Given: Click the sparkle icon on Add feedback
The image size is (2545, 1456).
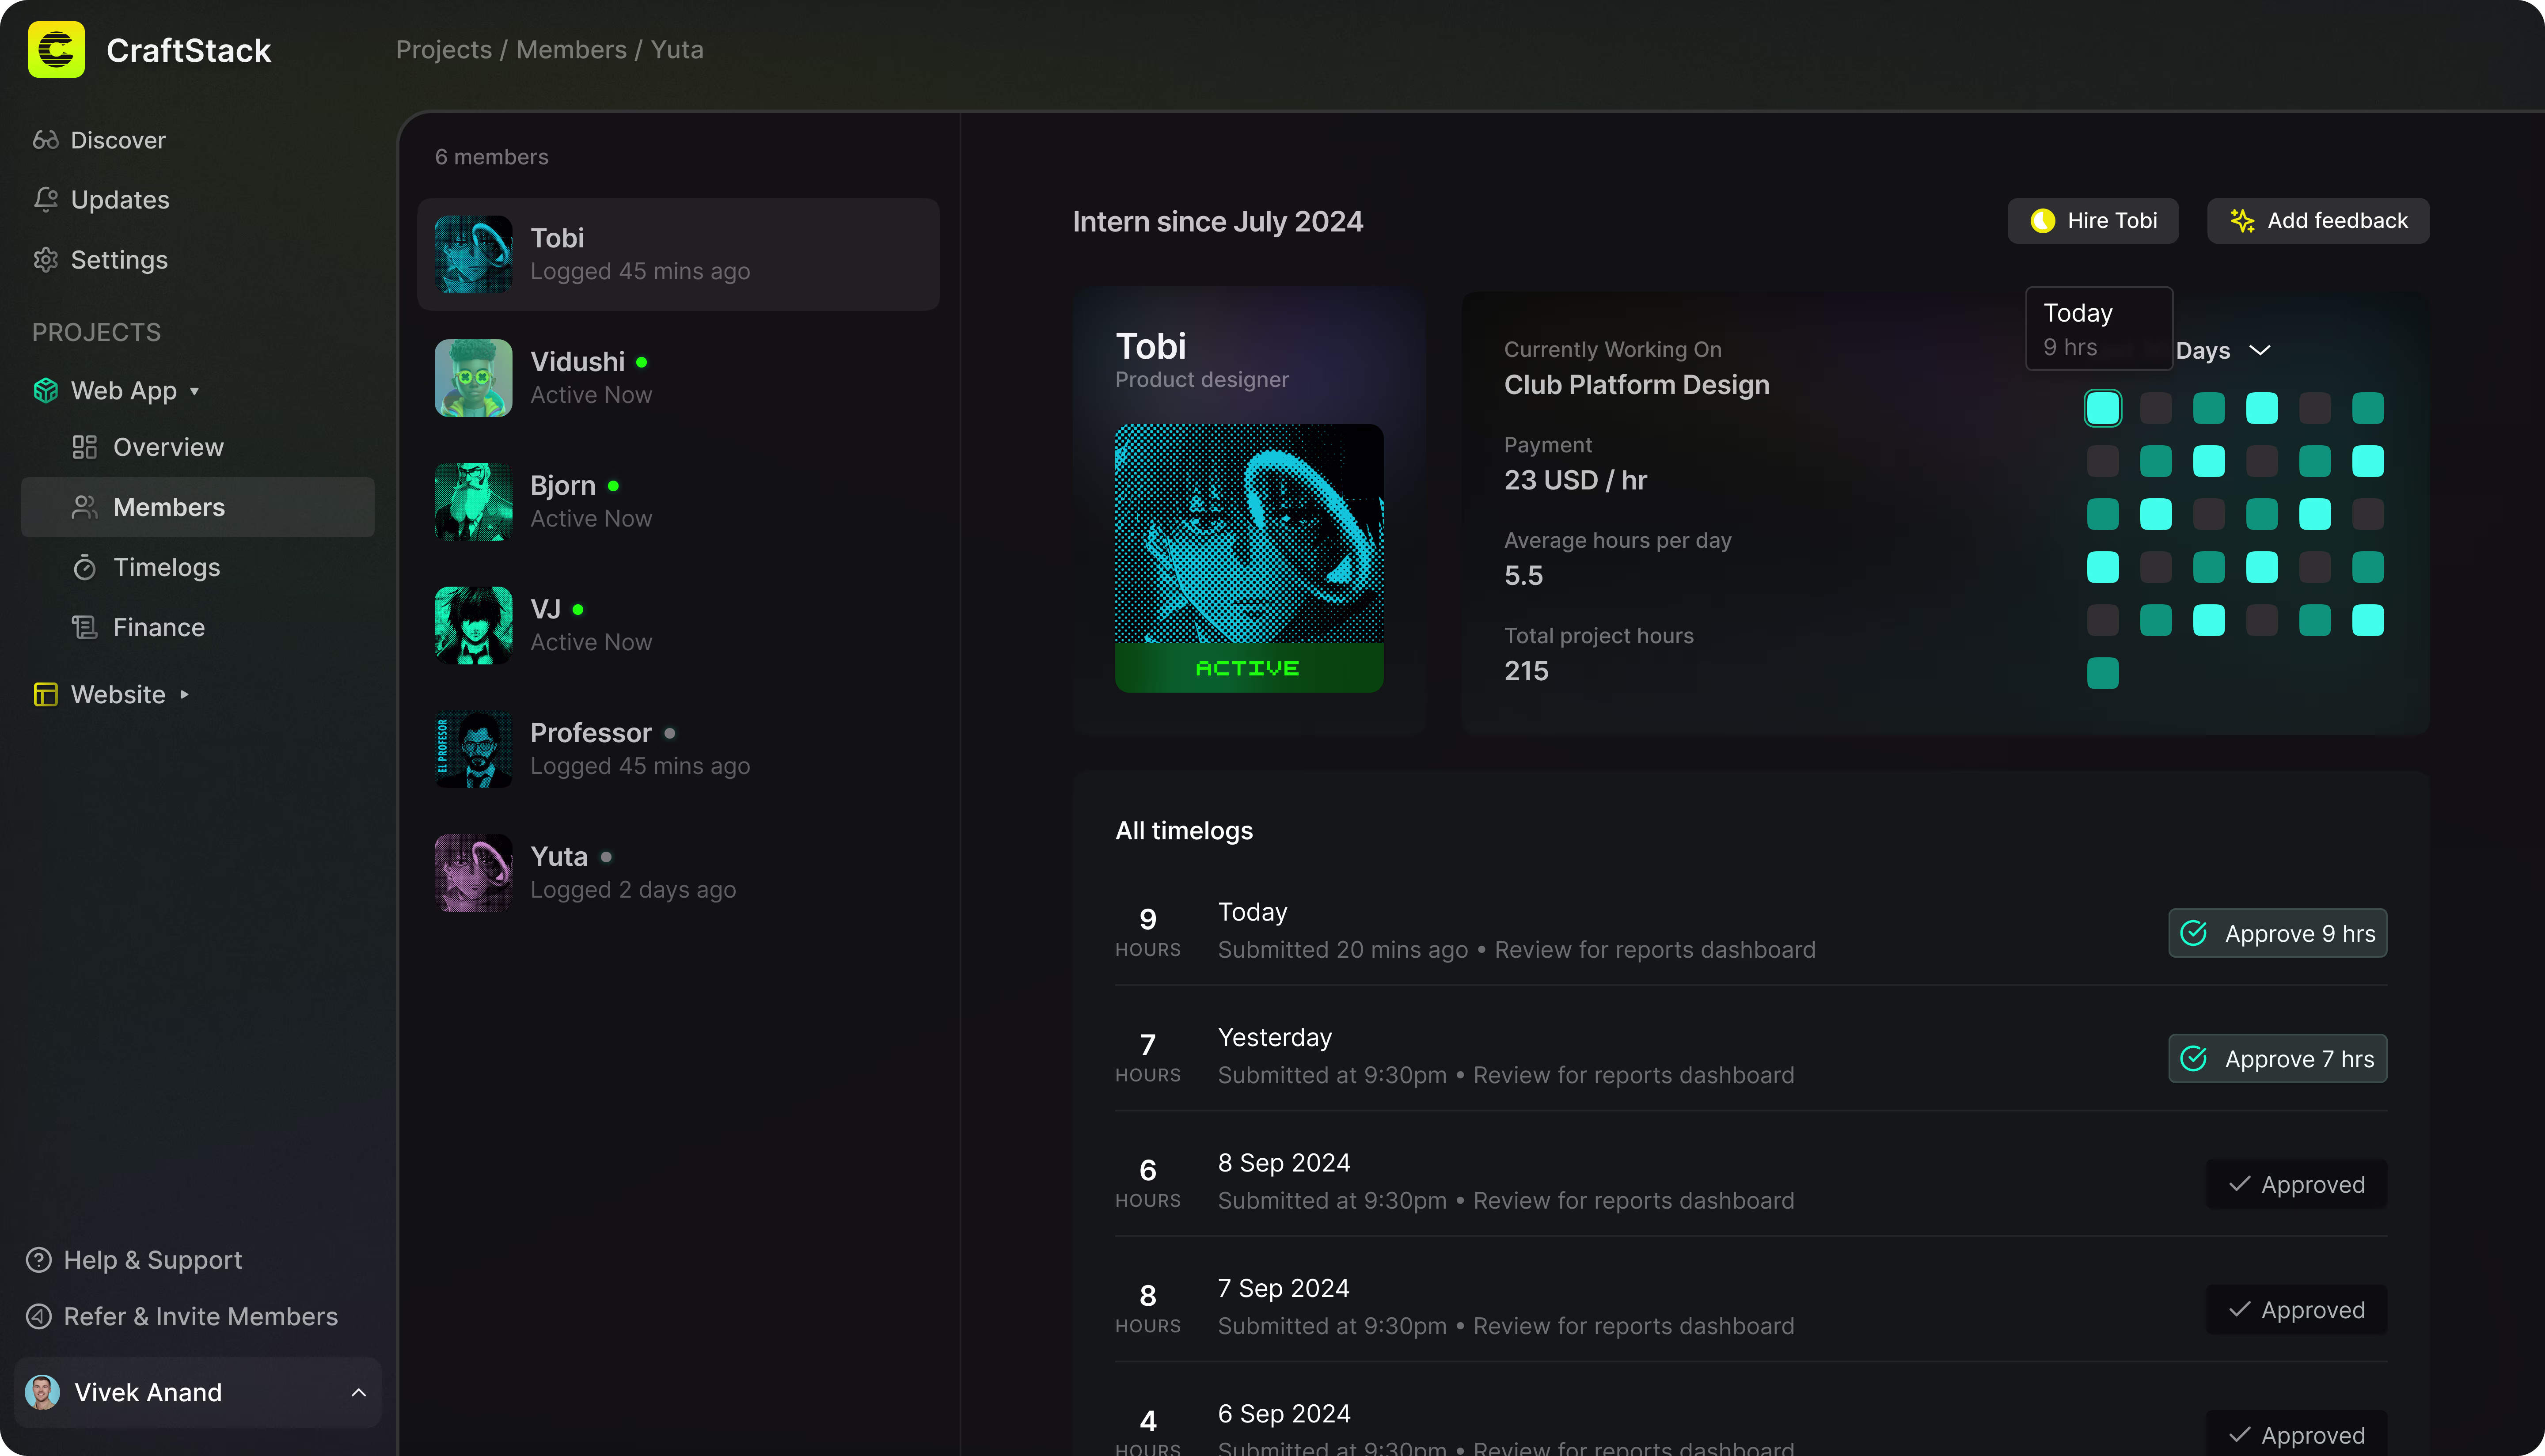Looking at the screenshot, I should click(x=2242, y=221).
